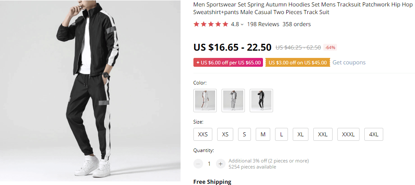Expand the 4.8 rating dropdown arrow
The height and width of the screenshot is (185, 415).
click(x=242, y=25)
